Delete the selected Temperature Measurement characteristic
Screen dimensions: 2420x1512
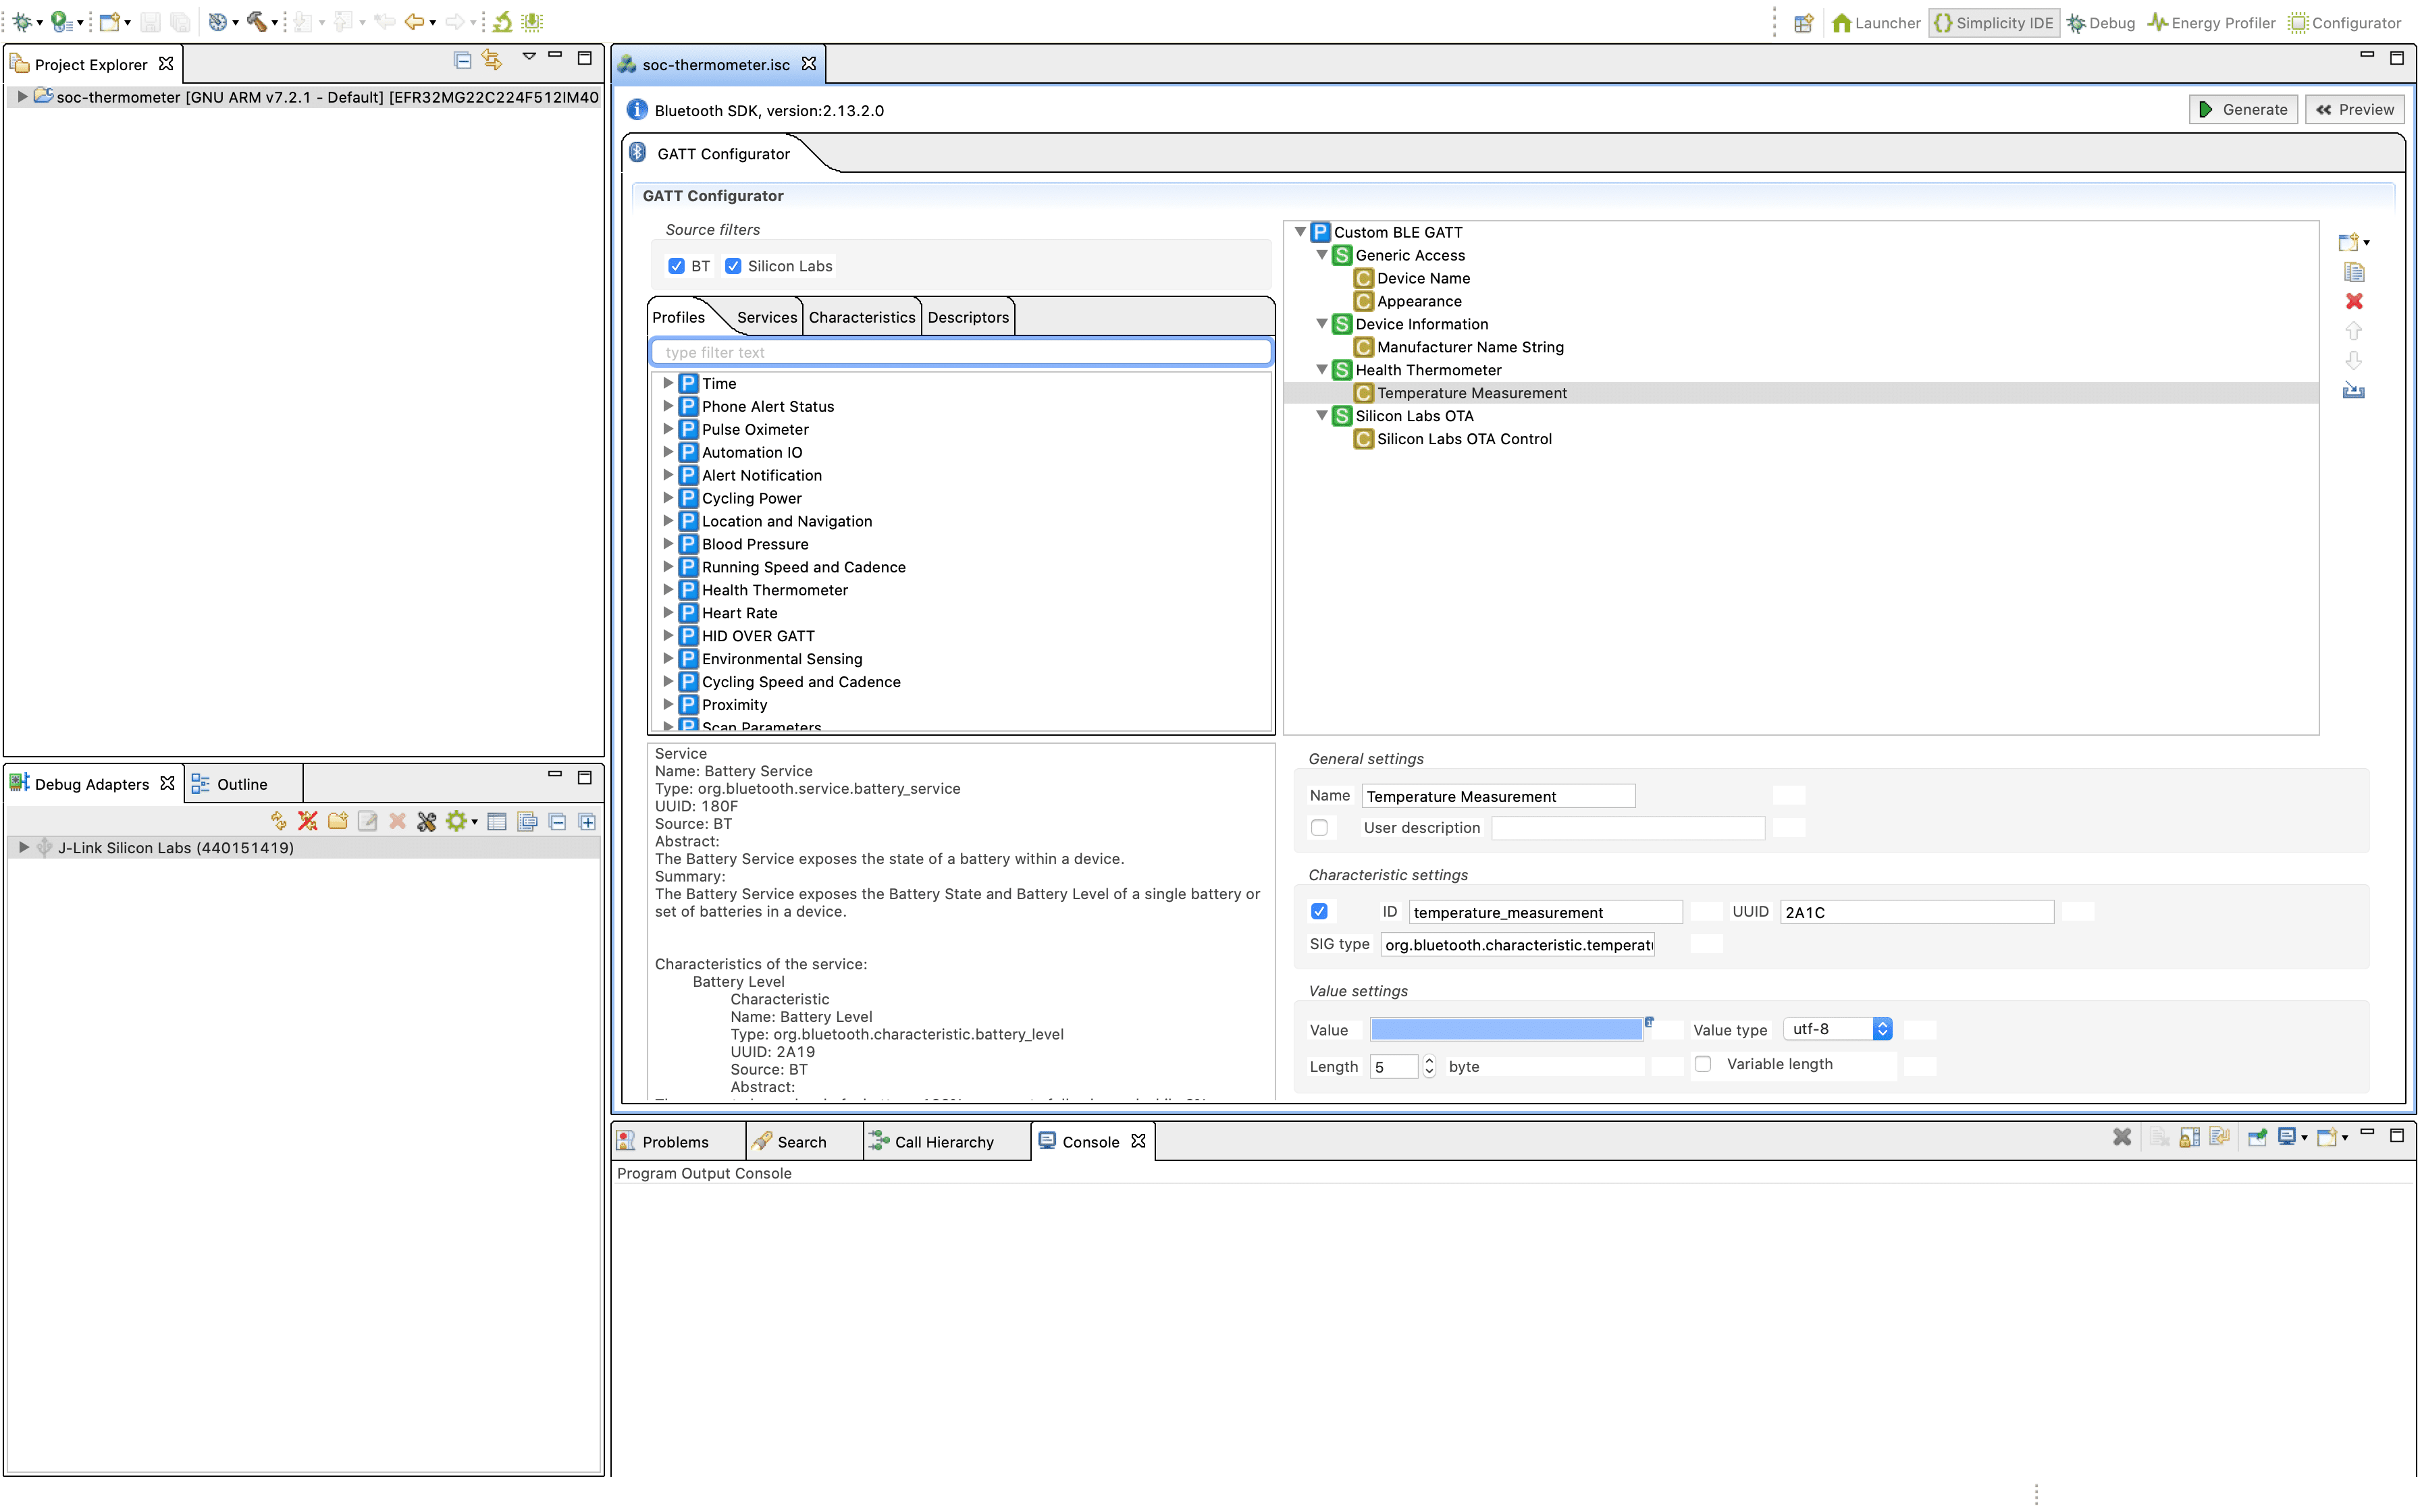(2355, 301)
